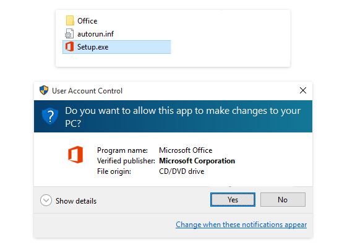Expand Show details chevron circle
Viewport: 342px width, 250px height.
(x=46, y=200)
